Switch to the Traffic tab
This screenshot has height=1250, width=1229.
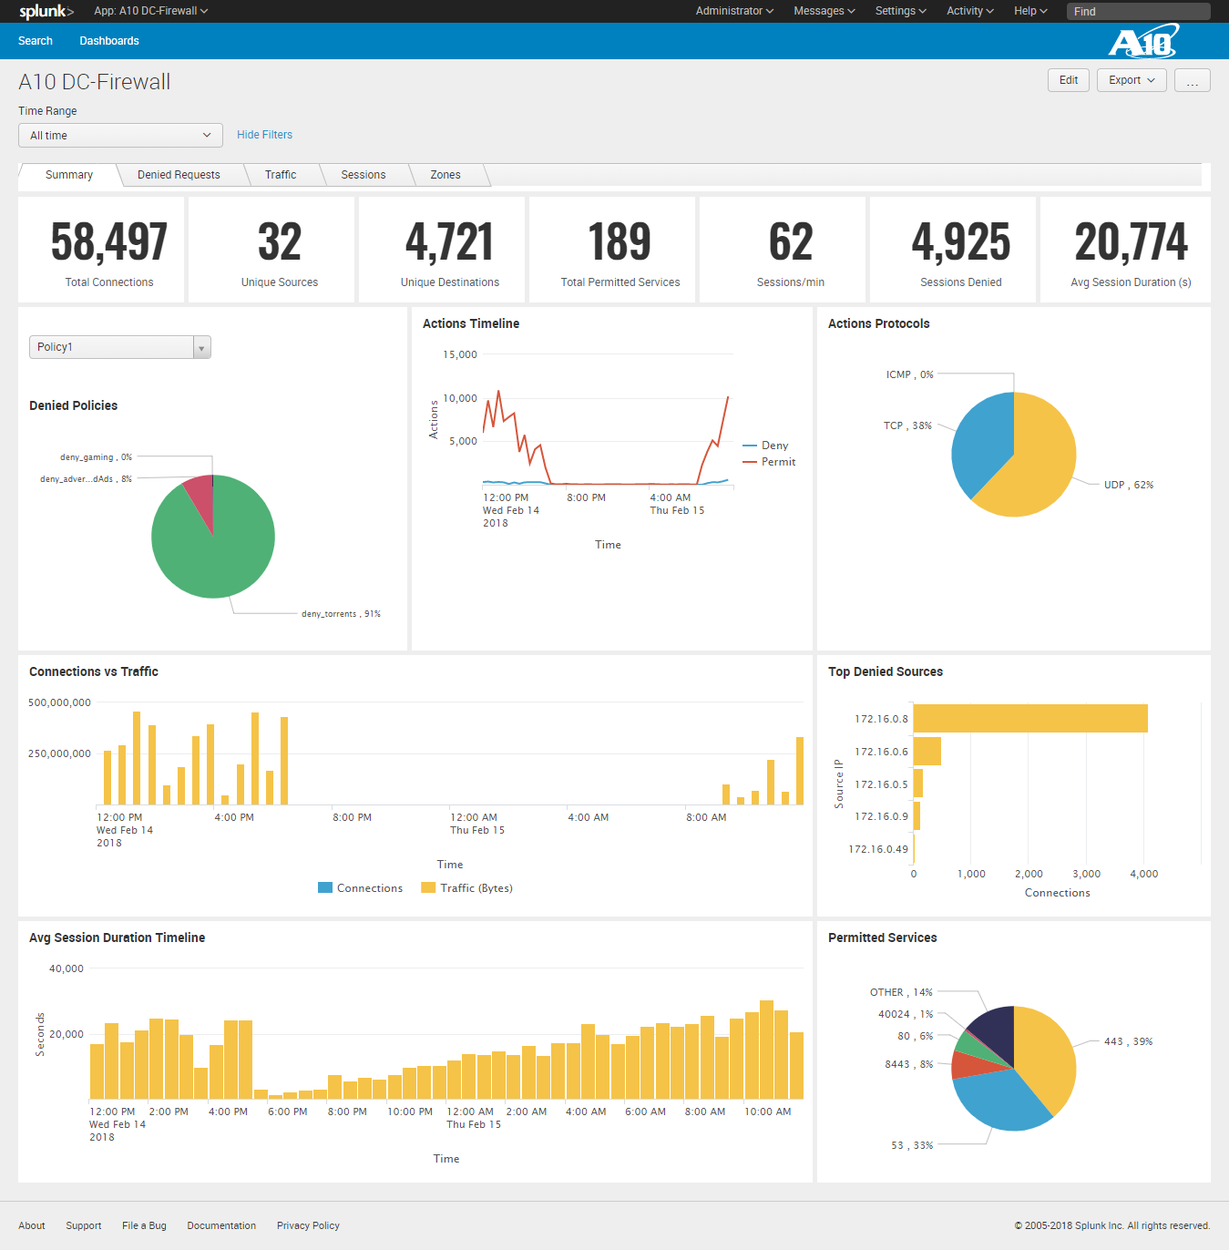281,175
